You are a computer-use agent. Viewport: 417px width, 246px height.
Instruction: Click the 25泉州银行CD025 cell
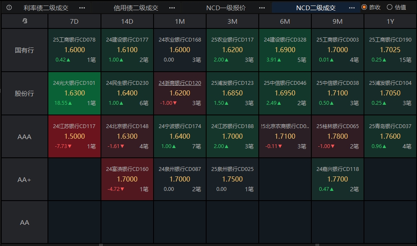232,179
